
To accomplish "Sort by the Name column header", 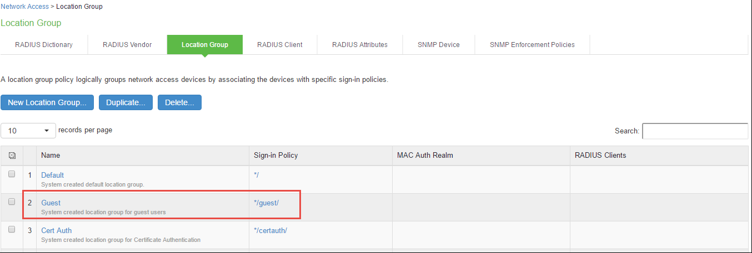I will pyautogui.click(x=51, y=155).
